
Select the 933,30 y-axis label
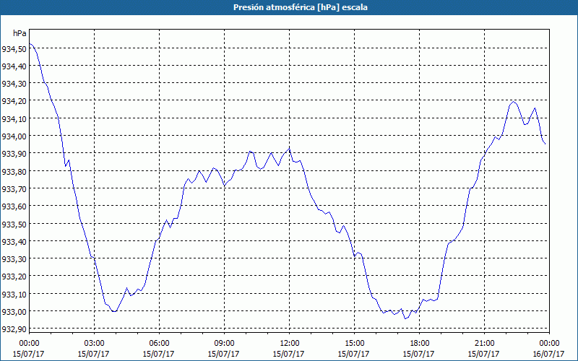[x=14, y=259]
